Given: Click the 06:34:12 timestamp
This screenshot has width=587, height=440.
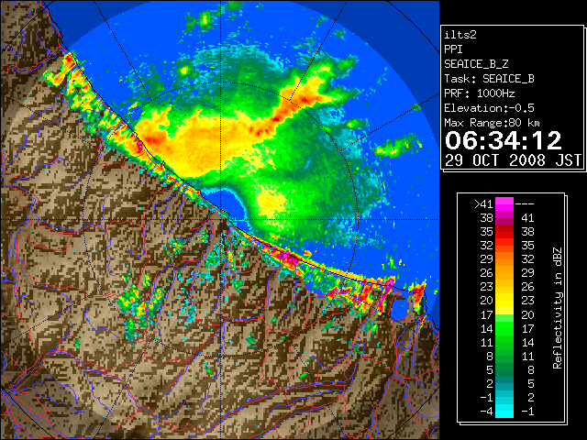Looking at the screenshot, I should pyautogui.click(x=504, y=140).
